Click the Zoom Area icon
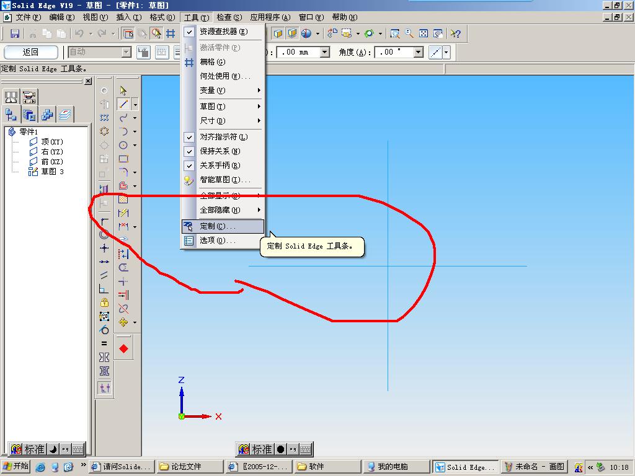Viewport: 635px width, 476px height. point(395,33)
